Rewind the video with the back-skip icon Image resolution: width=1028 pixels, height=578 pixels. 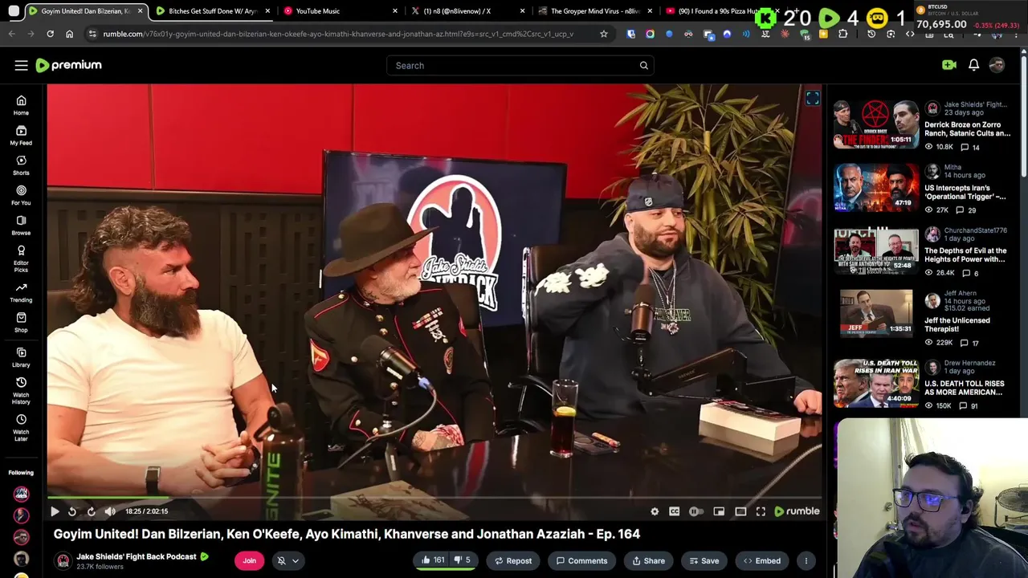pyautogui.click(x=72, y=511)
